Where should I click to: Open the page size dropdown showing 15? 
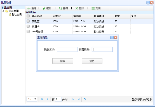[32, 99]
